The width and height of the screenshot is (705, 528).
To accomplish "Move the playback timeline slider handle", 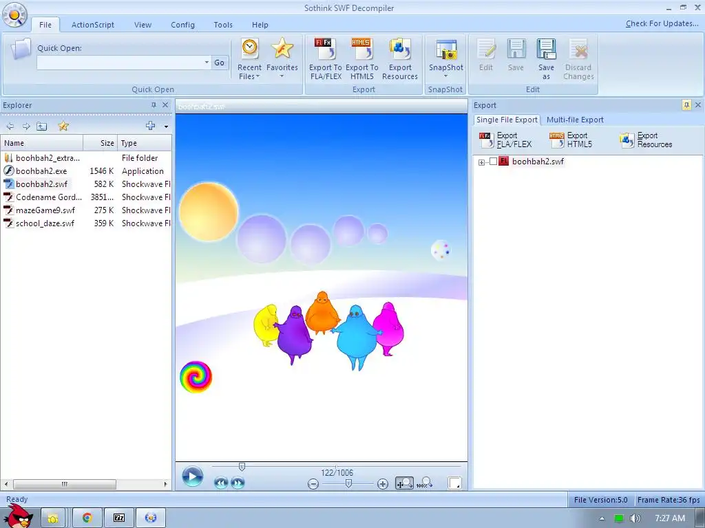I will 242,467.
